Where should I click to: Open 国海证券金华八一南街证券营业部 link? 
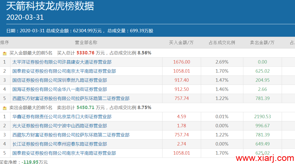60,89
